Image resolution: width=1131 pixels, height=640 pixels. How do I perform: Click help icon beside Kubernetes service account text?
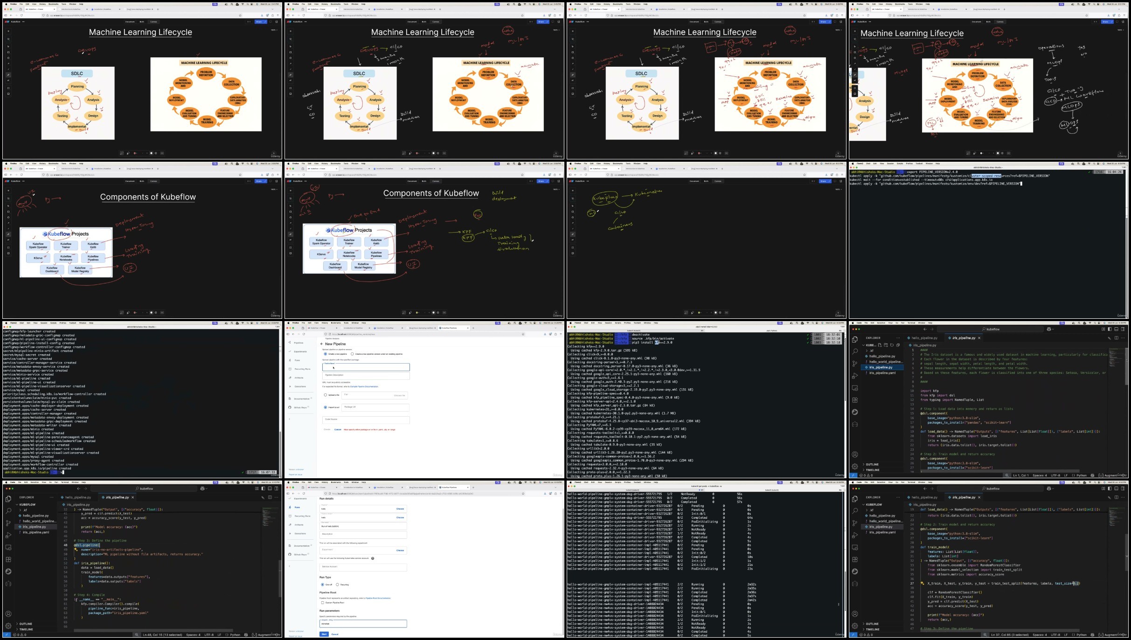click(x=373, y=558)
